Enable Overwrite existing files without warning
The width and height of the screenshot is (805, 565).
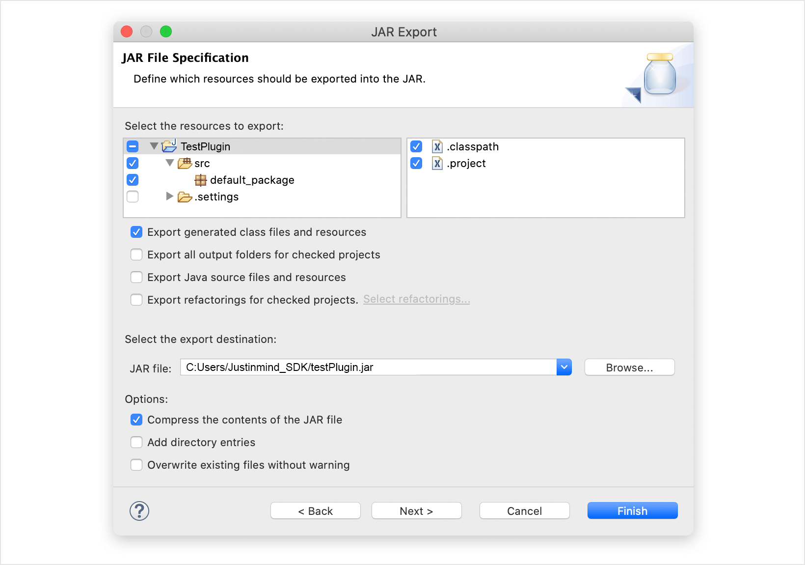[x=136, y=465]
